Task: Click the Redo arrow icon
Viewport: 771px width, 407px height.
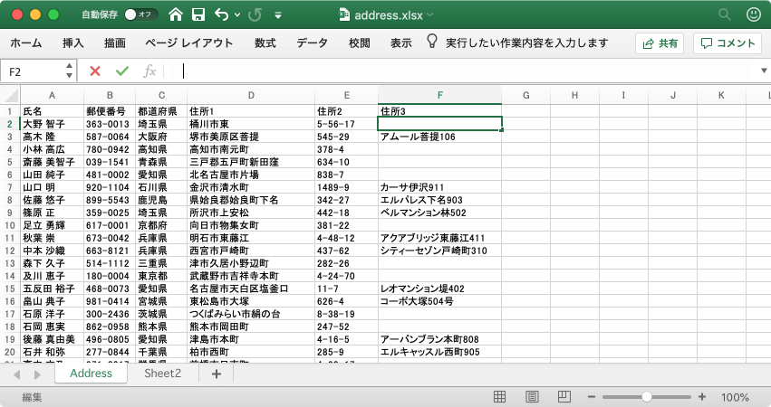Action: (255, 15)
